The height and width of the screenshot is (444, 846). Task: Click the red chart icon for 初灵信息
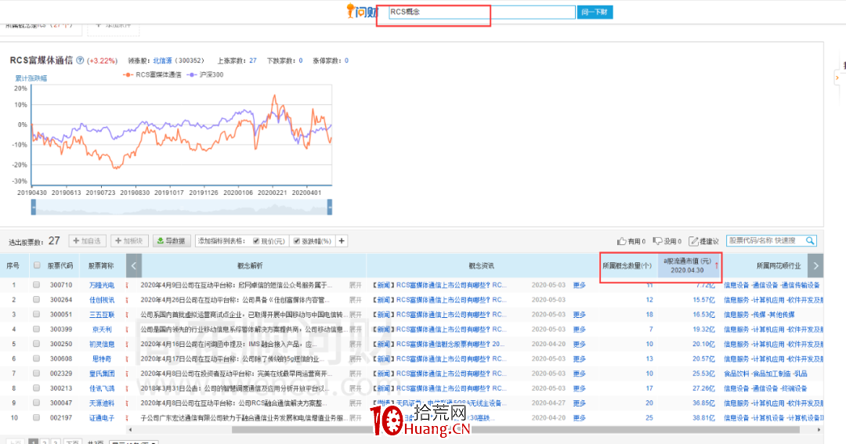click(127, 344)
